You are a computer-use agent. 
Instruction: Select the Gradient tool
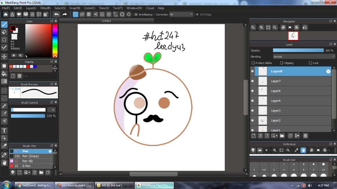(4, 81)
